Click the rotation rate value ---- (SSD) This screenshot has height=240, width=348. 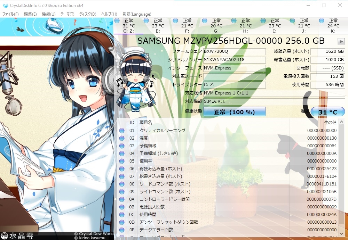327,68
